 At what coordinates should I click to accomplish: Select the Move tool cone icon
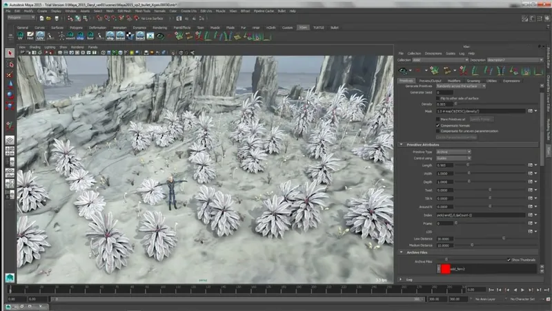[x=10, y=84]
